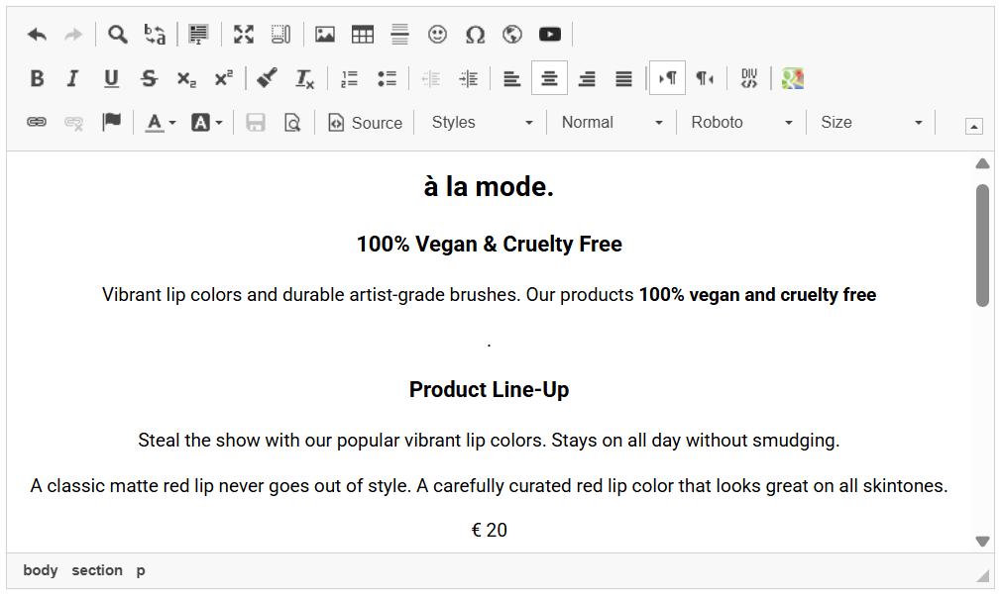Open the Styles dropdown
Screen dimensions: 1002x601
[482, 123]
